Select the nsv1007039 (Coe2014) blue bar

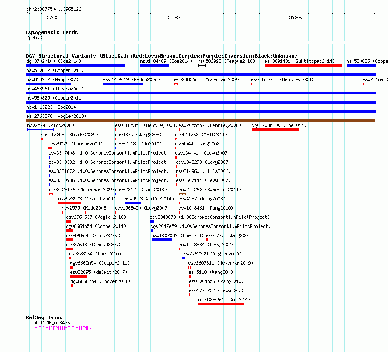[162, 240]
